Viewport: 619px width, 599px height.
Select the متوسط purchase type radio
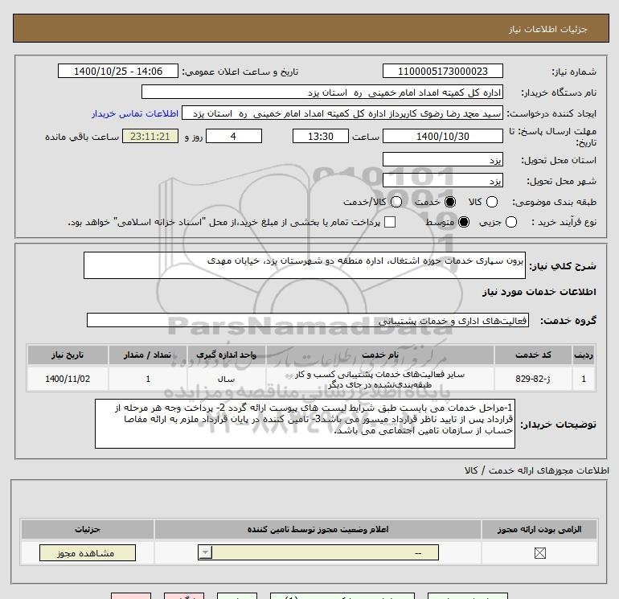click(464, 222)
